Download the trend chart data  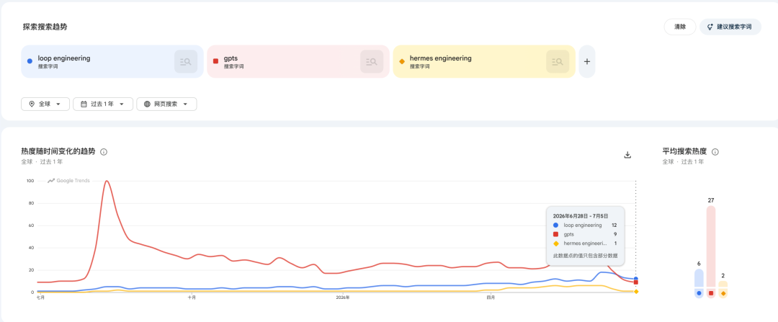pos(627,155)
